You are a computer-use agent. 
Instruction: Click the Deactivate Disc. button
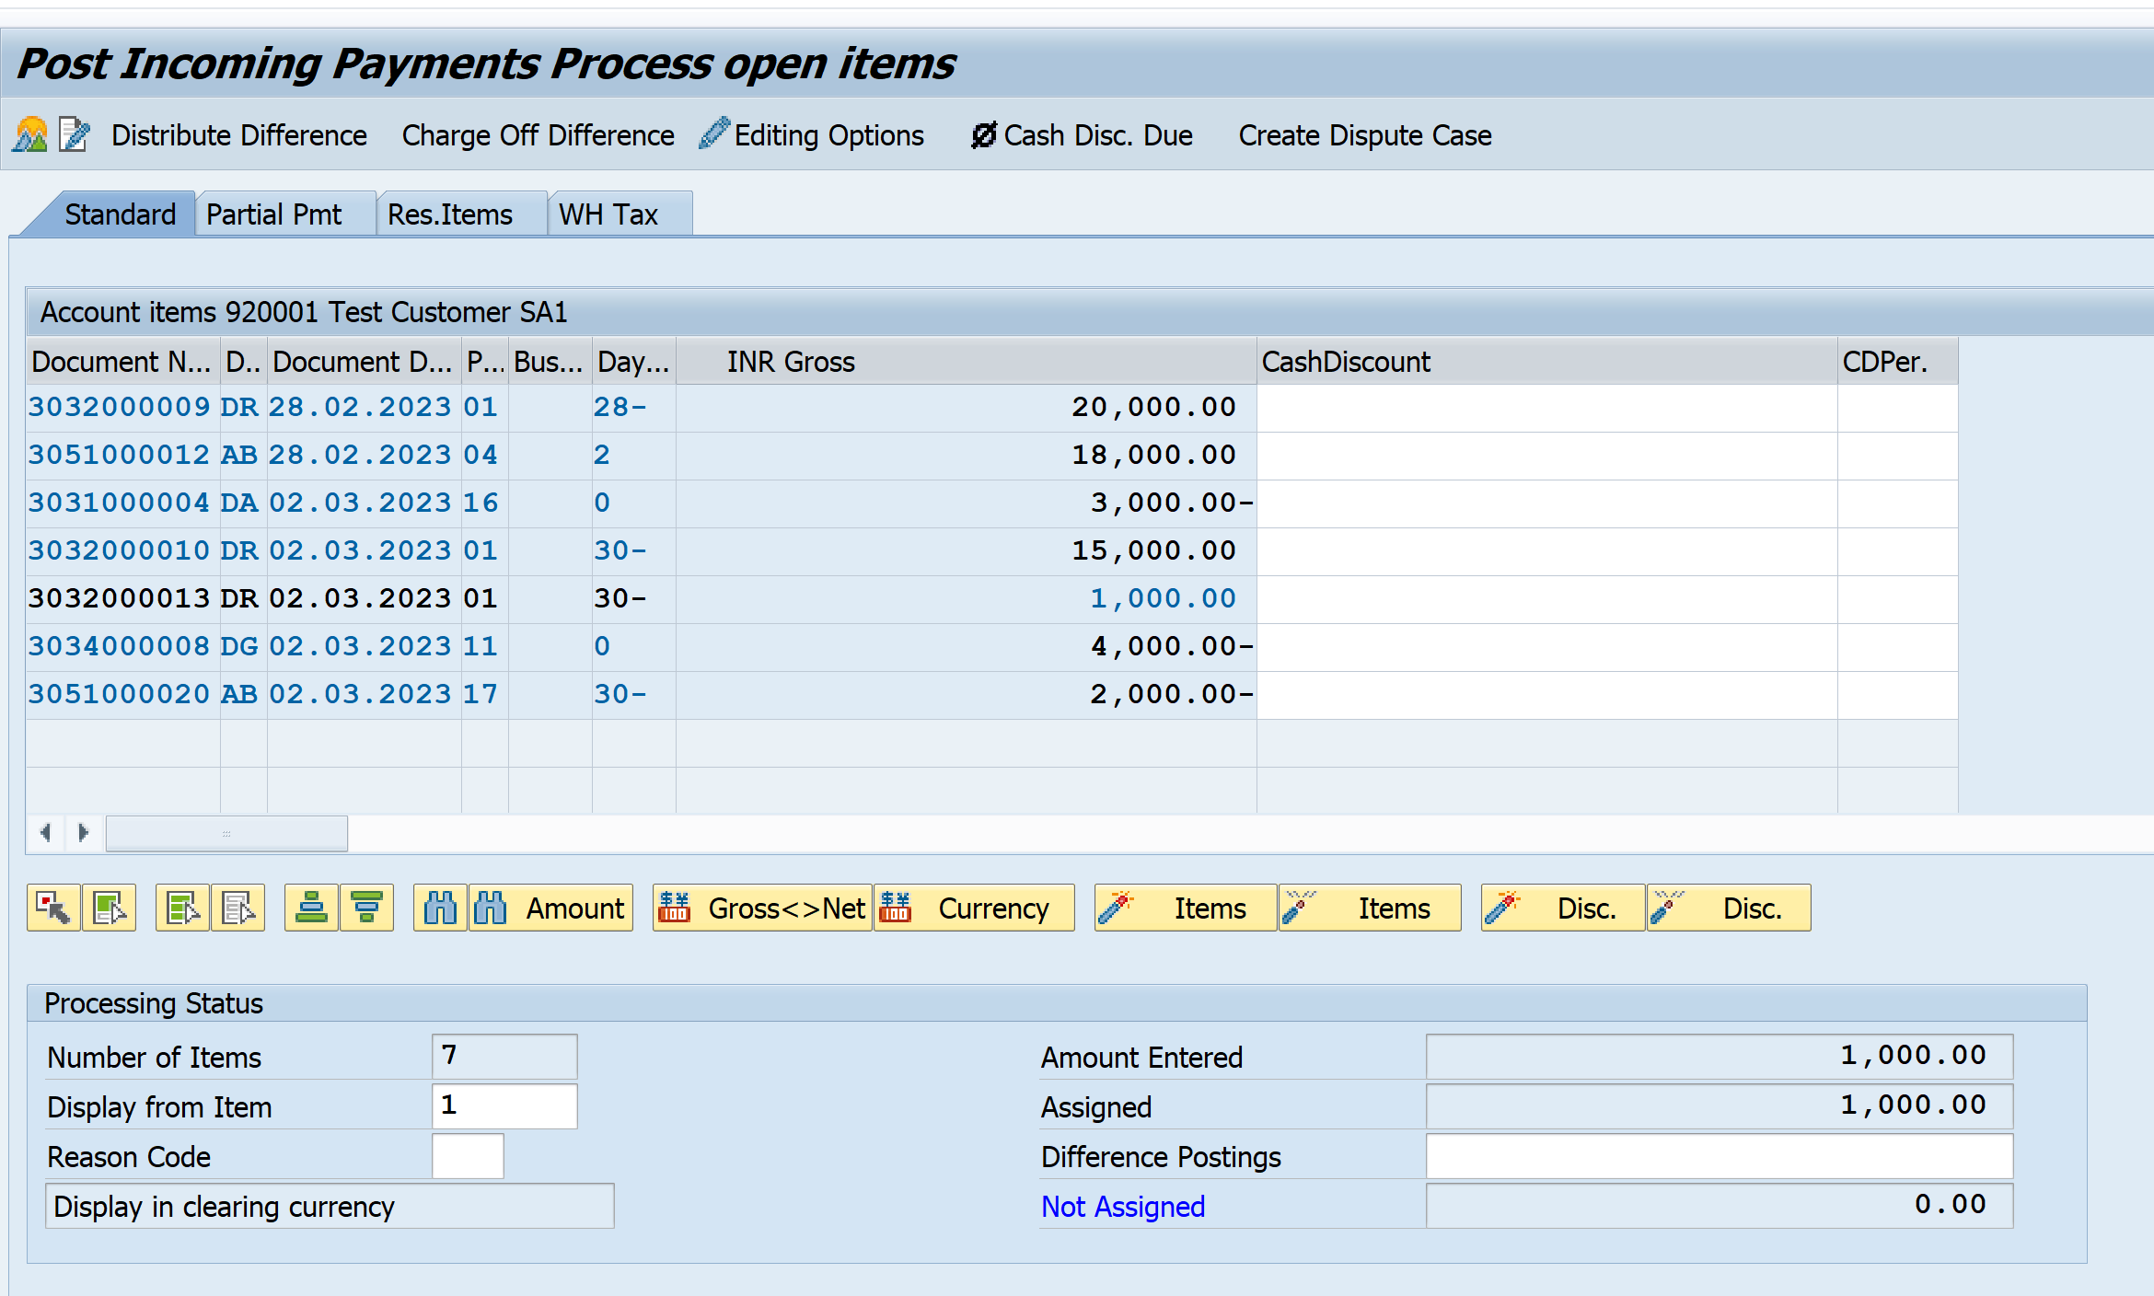pyautogui.click(x=1729, y=908)
